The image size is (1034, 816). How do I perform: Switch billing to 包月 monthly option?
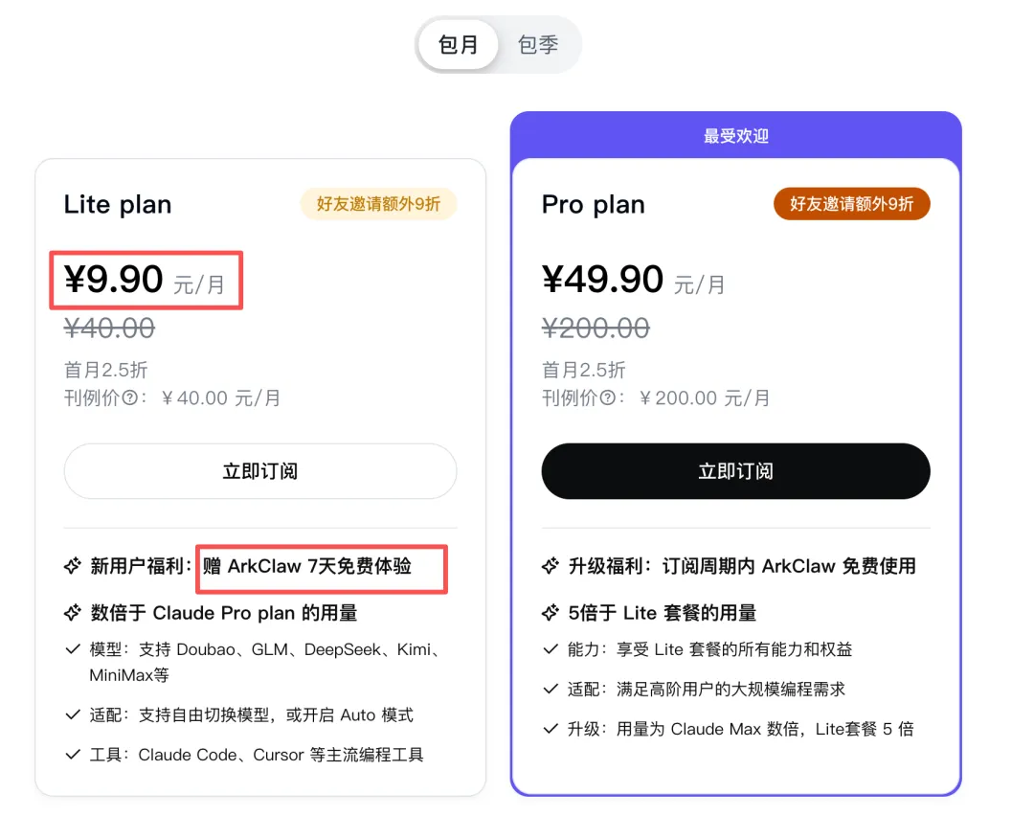point(459,45)
